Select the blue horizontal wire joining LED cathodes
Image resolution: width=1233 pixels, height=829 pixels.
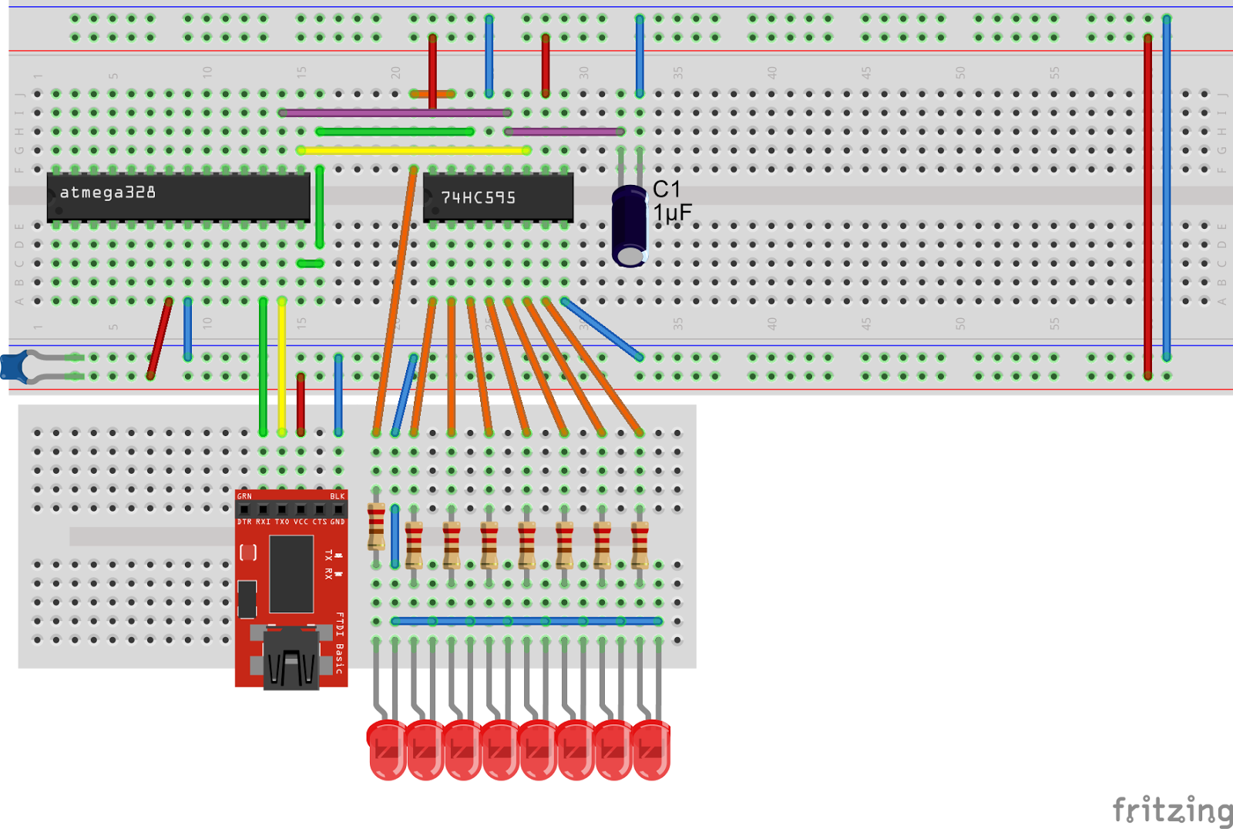pyautogui.click(x=526, y=621)
